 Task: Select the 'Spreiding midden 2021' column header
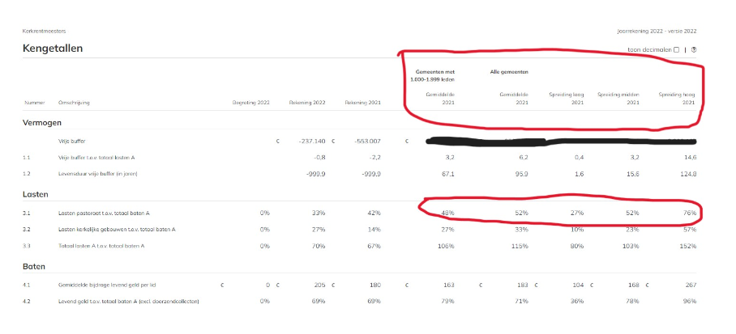click(619, 99)
